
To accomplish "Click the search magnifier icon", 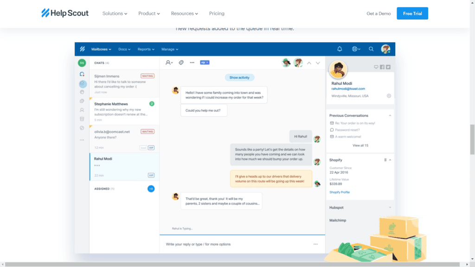I will [371, 49].
